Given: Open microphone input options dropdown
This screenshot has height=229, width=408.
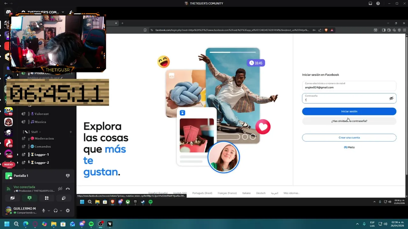Looking at the screenshot, I should pyautogui.click(x=49, y=211).
